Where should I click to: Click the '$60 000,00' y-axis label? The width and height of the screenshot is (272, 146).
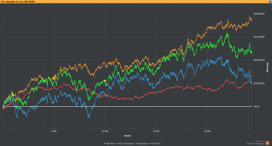pyautogui.click(x=259, y=37)
